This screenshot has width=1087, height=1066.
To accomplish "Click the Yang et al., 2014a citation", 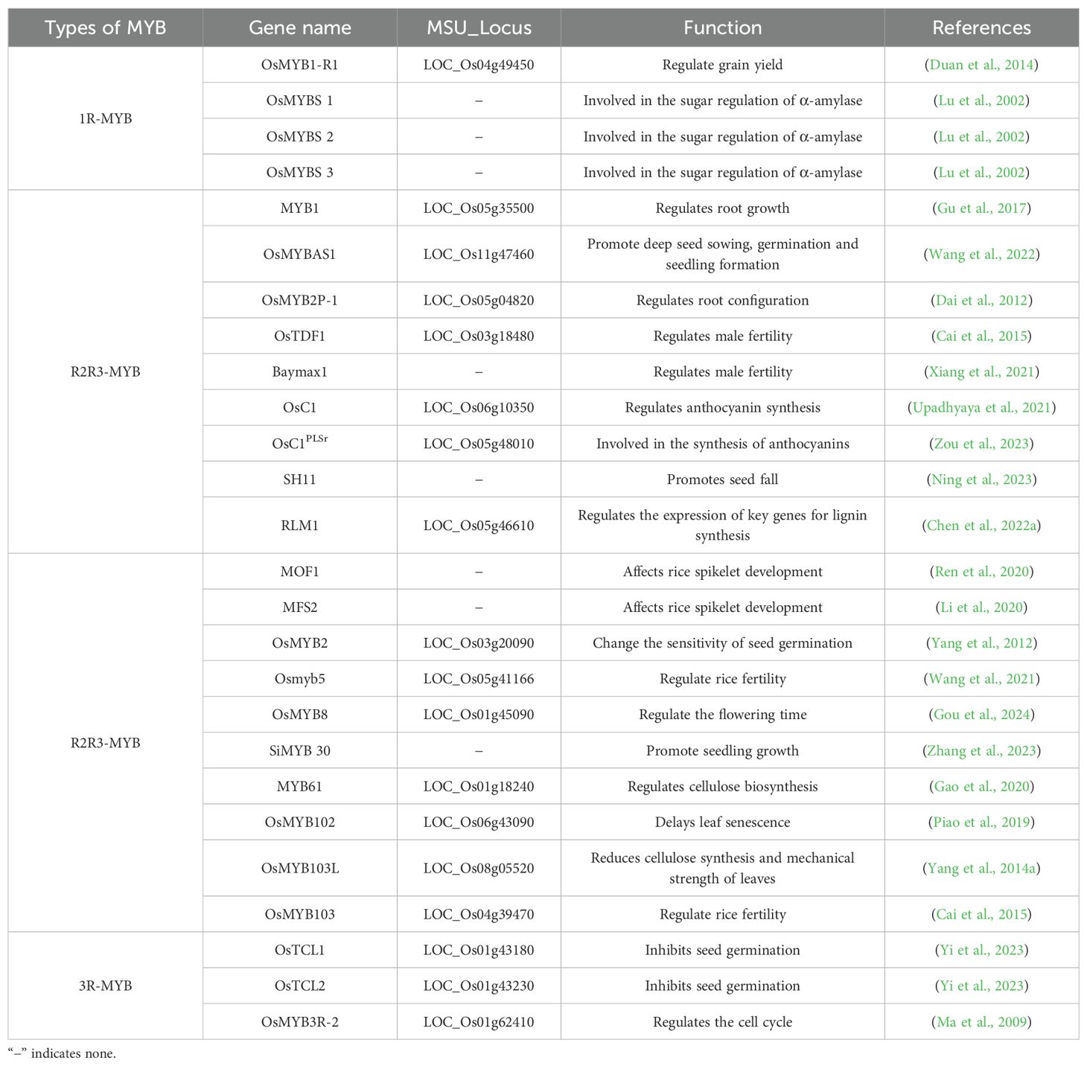I will click(981, 869).
